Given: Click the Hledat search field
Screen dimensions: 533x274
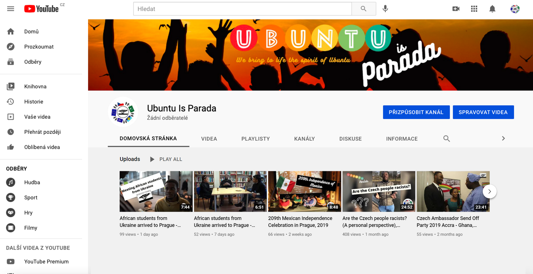Looking at the screenshot, I should tap(242, 9).
